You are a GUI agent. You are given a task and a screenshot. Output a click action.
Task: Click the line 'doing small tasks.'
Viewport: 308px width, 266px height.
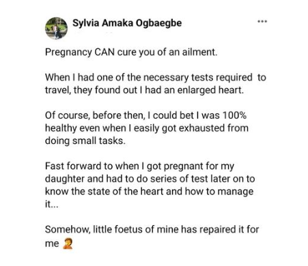pos(85,141)
